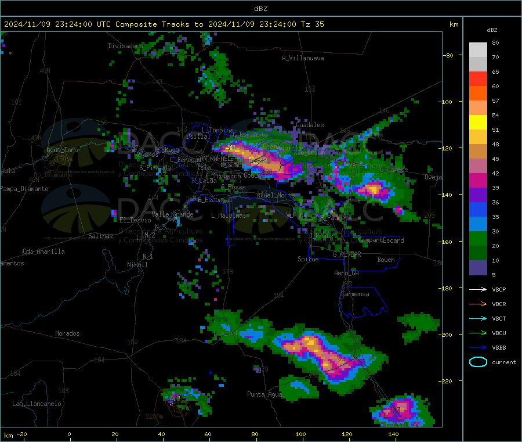The image size is (522, 442).
Task: Click the 'Soitue' map label
Action: 308,259
